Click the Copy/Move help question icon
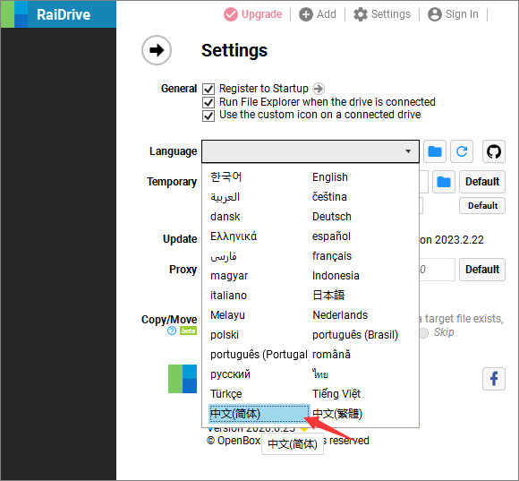Viewport: 519px width, 481px height. coord(172,331)
